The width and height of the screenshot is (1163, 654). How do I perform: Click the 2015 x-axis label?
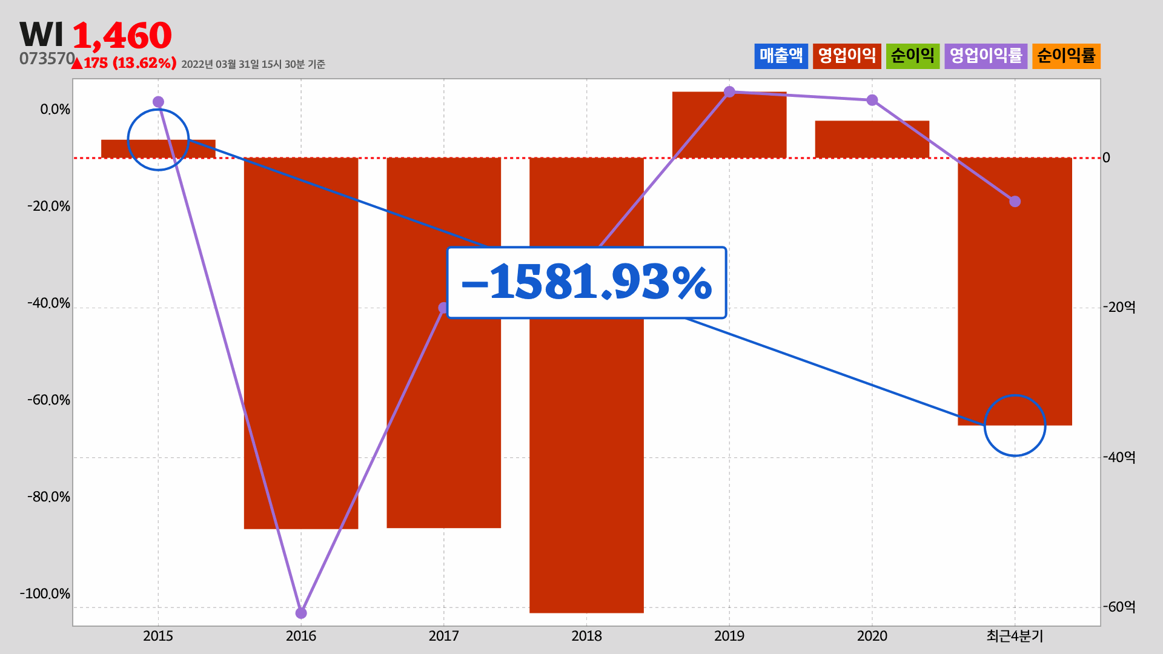click(x=158, y=636)
